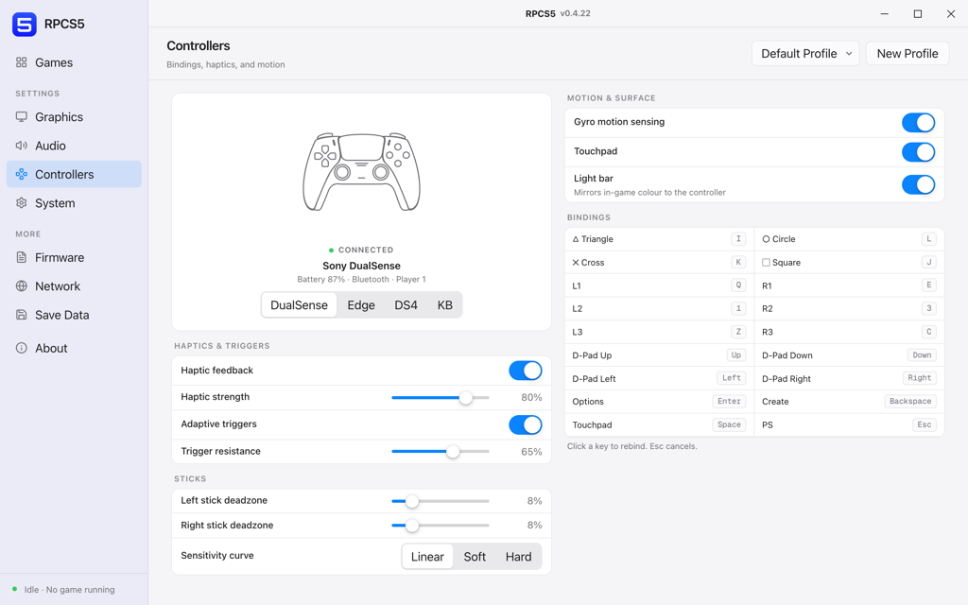Open the Games section
The image size is (968, 605).
tap(74, 62)
